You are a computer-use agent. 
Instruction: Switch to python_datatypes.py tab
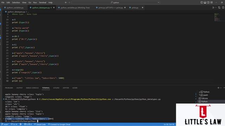pyautogui.click(x=41, y=8)
